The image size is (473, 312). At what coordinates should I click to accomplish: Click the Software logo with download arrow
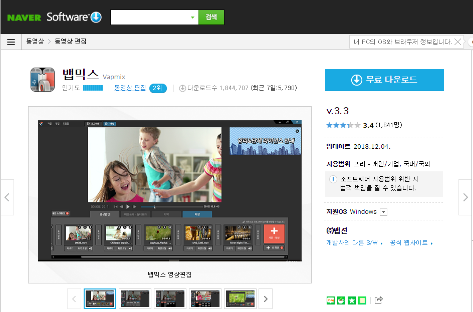pos(74,17)
